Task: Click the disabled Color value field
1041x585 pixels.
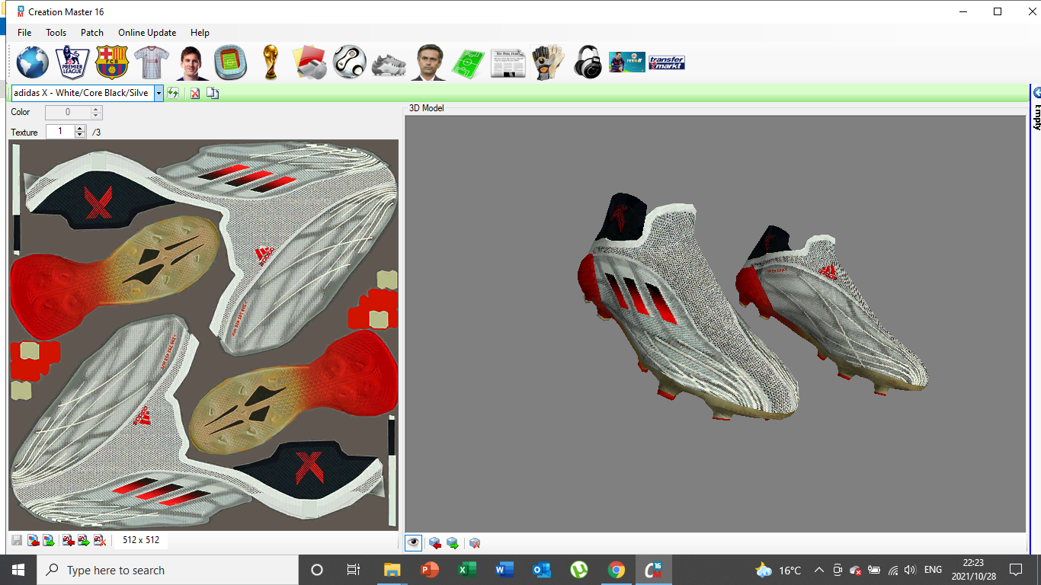Action: (68, 112)
